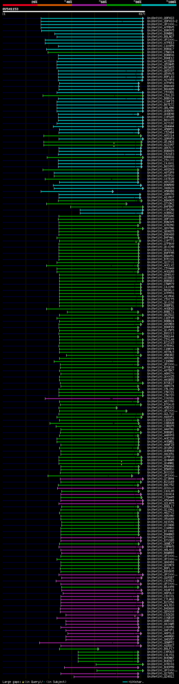Viewport: 179px width, 684px height.
Task: Select the UniRef100_B6SWS5 label
Action: [x=161, y=68]
